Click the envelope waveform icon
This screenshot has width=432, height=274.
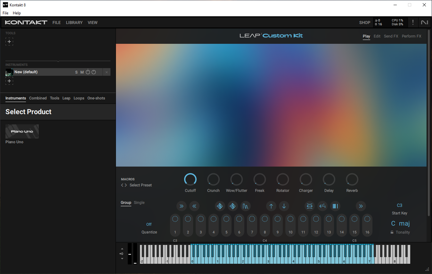click(246, 206)
